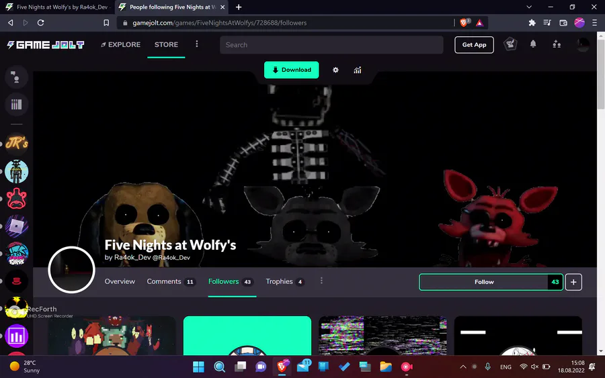Image resolution: width=605 pixels, height=378 pixels.
Task: Go back in browser history
Action: pos(10,23)
